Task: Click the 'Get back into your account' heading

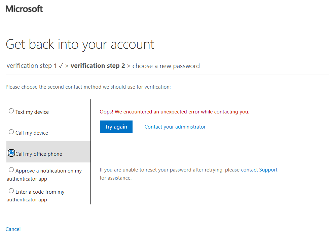Action: [x=80, y=44]
